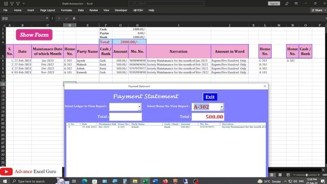Image resolution: width=327 pixels, height=184 pixels.
Task: Click the A-302 cell in column N
Action: [x=292, y=60]
